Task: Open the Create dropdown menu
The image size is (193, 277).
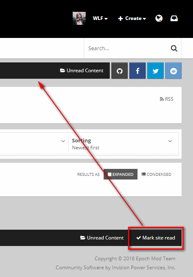Action: point(132,18)
